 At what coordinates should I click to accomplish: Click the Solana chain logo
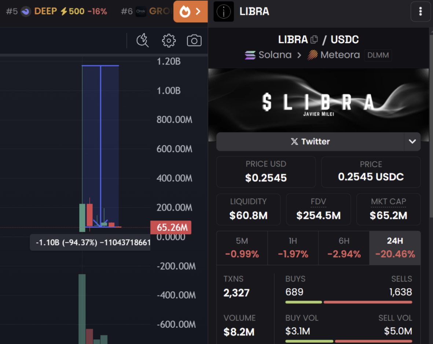250,55
